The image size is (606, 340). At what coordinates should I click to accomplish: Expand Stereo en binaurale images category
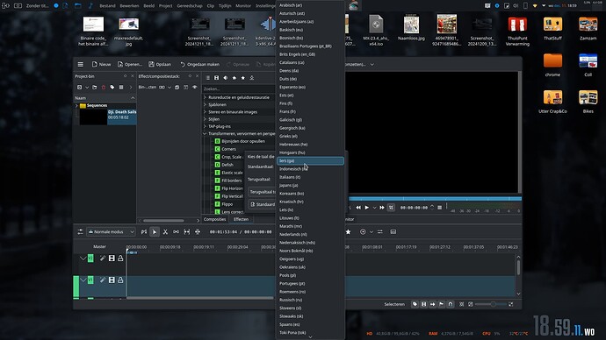205,112
